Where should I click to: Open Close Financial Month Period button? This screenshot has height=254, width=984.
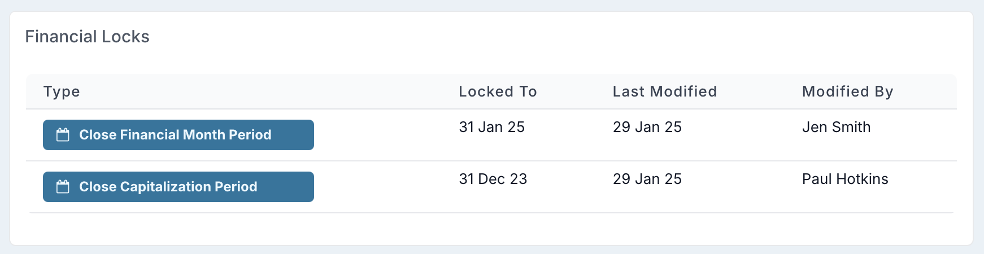point(178,135)
